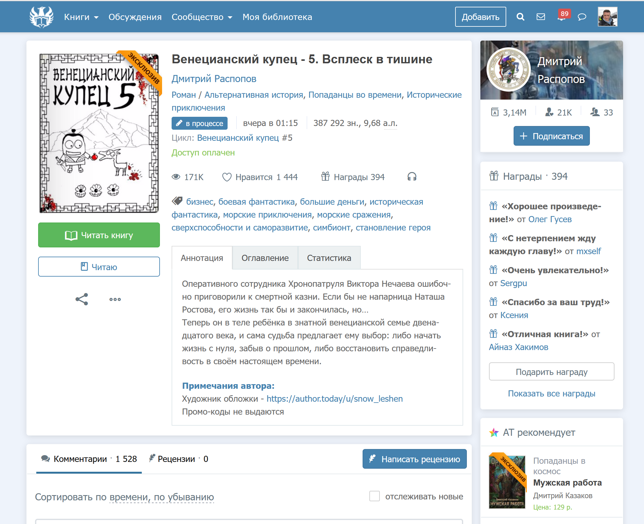Open the chat bubble icon in header
This screenshot has height=524, width=644.
click(x=582, y=17)
